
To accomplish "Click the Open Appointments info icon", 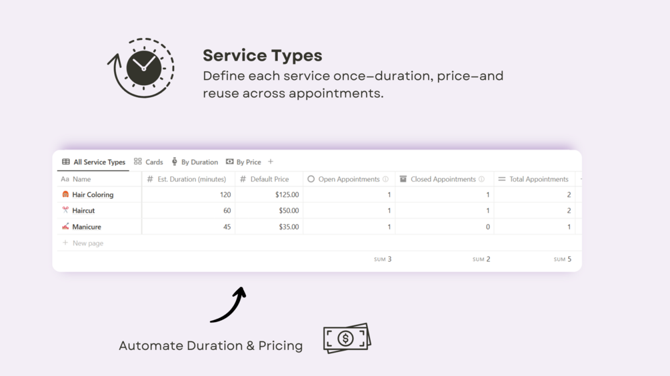I will pos(385,179).
